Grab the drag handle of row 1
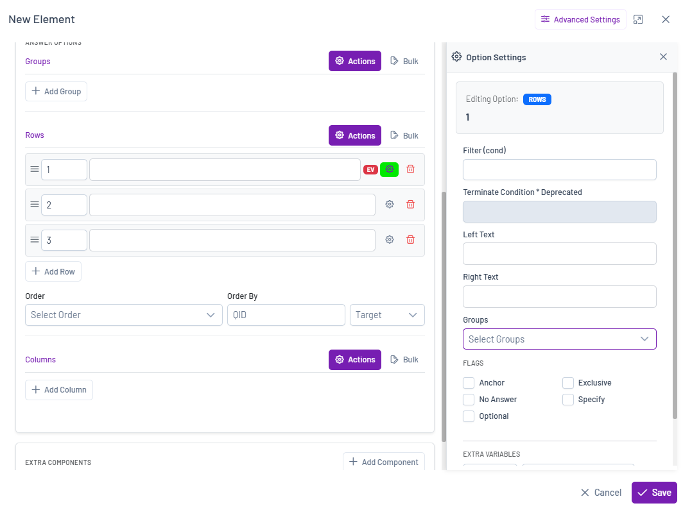Viewport: 683px width, 508px height. pos(35,169)
